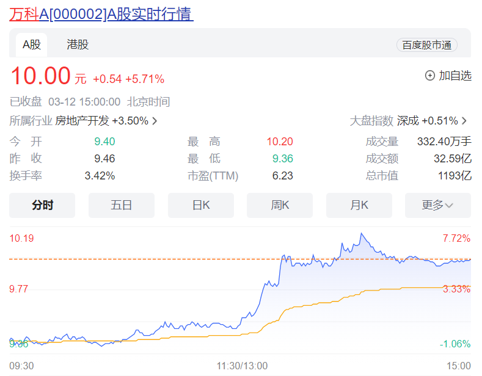Select the 分时 chart view
The width and height of the screenshot is (482, 376).
coord(42,205)
